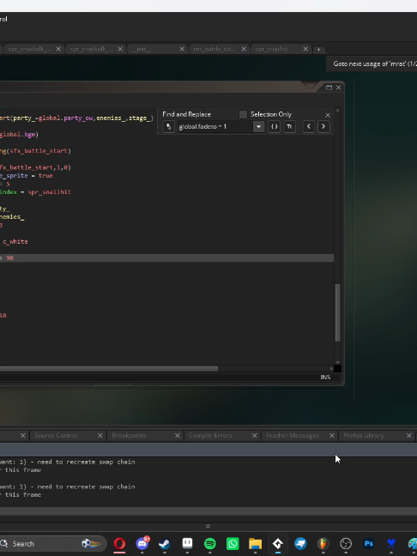Add a new workspace tab
The image size is (417, 556).
(x=318, y=49)
